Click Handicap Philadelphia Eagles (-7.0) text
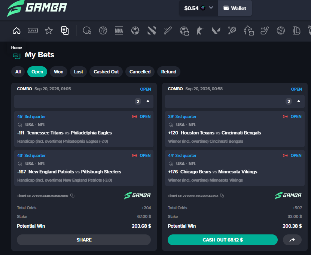Screen dimensions: 311x255 coord(62,141)
